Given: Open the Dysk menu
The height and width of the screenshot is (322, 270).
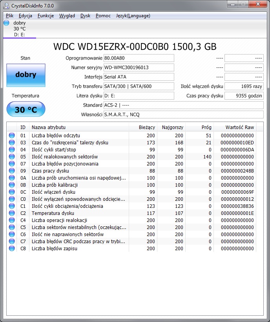Looking at the screenshot, I should click(85, 16).
